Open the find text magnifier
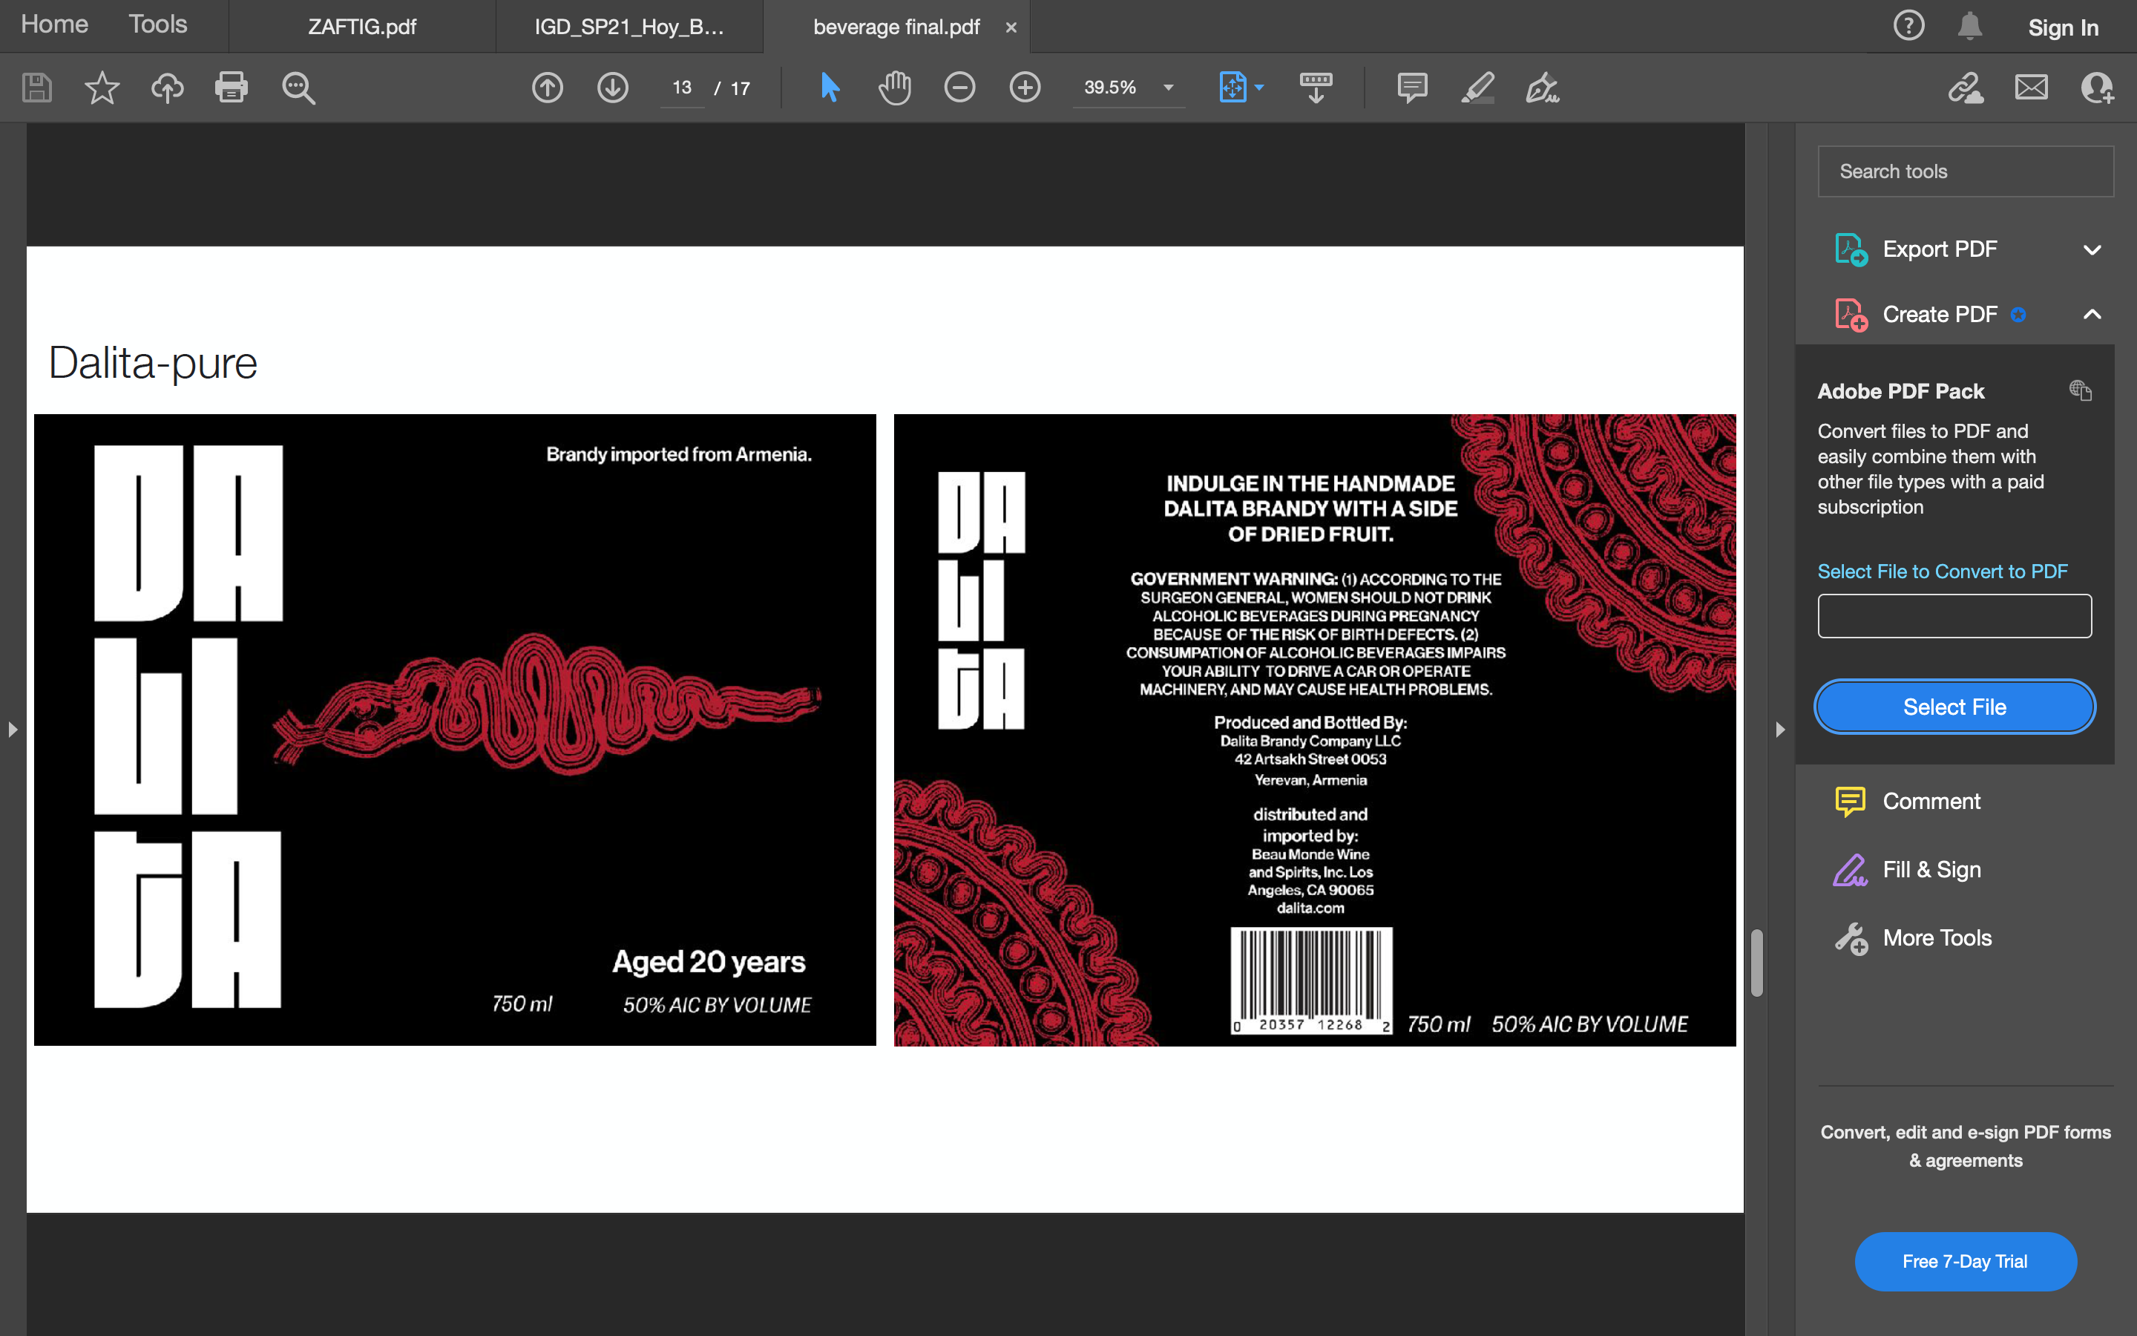 click(298, 88)
